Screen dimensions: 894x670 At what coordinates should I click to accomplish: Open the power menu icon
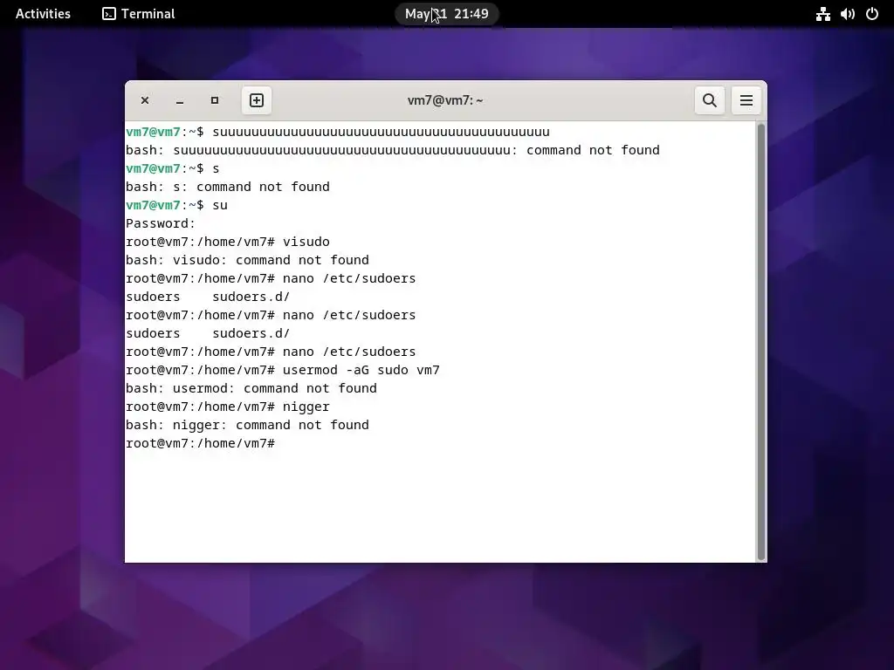coord(872,14)
